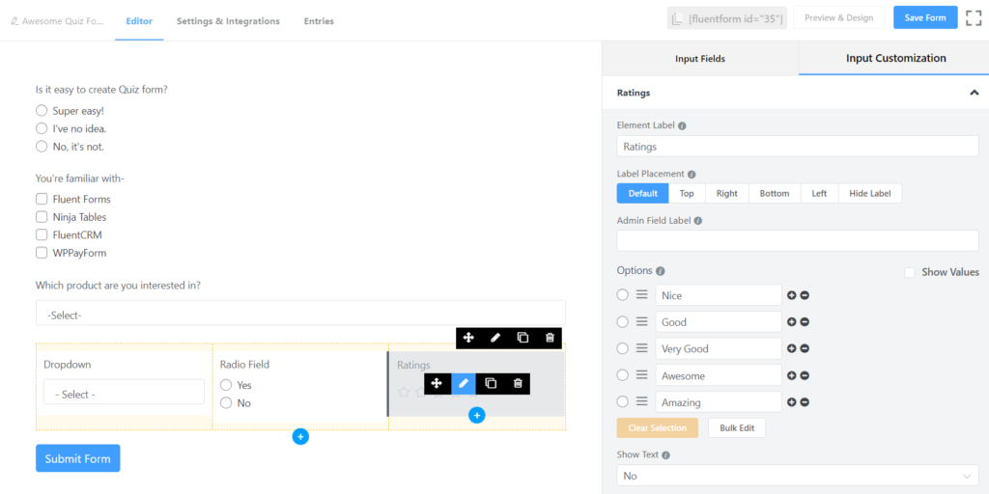Screen dimensions: 989x494
Task: Open the Show Text dropdown
Action: point(797,476)
